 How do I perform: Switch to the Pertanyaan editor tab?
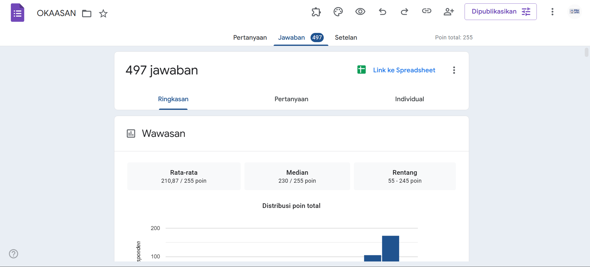[250, 38]
